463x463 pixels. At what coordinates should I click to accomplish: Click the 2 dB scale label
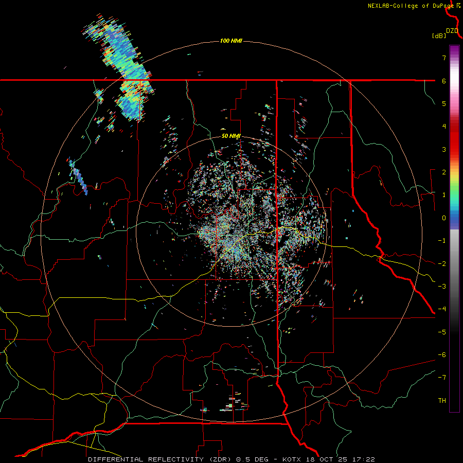coord(444,172)
